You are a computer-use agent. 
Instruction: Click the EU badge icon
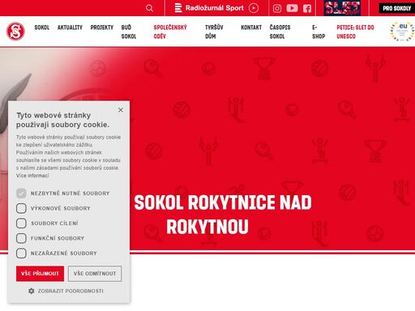(x=402, y=32)
